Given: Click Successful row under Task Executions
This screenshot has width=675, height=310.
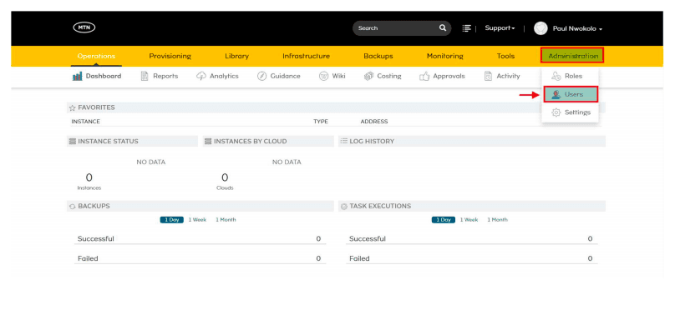Looking at the screenshot, I should click(x=471, y=238).
